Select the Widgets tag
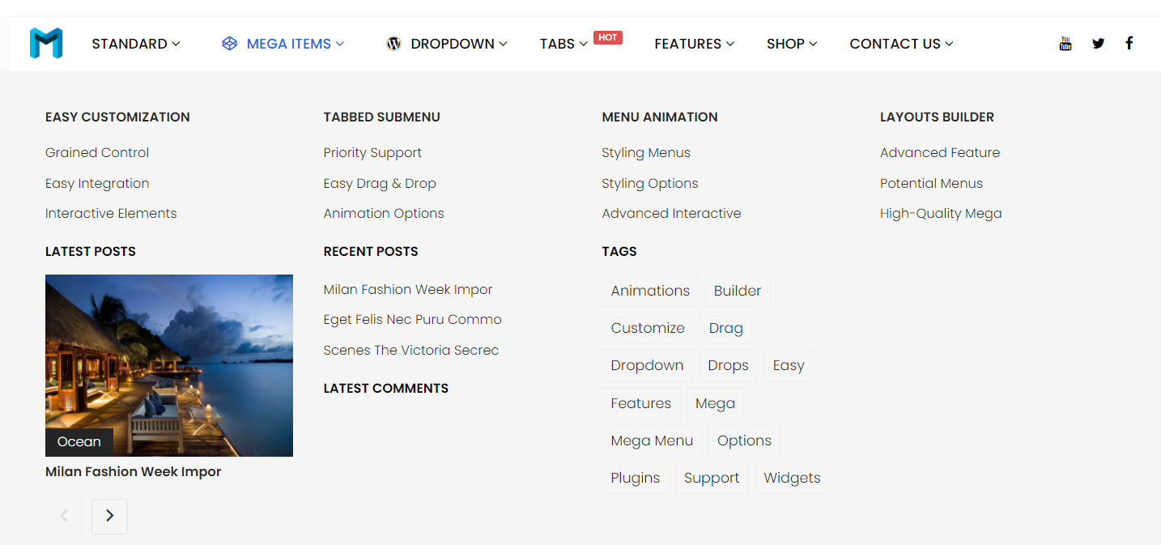 tap(791, 478)
